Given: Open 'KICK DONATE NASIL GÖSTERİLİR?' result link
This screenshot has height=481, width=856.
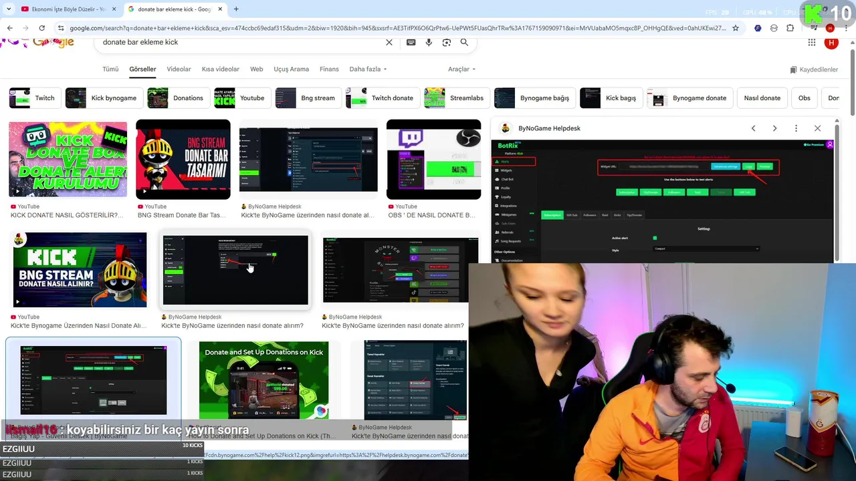Looking at the screenshot, I should (67, 215).
